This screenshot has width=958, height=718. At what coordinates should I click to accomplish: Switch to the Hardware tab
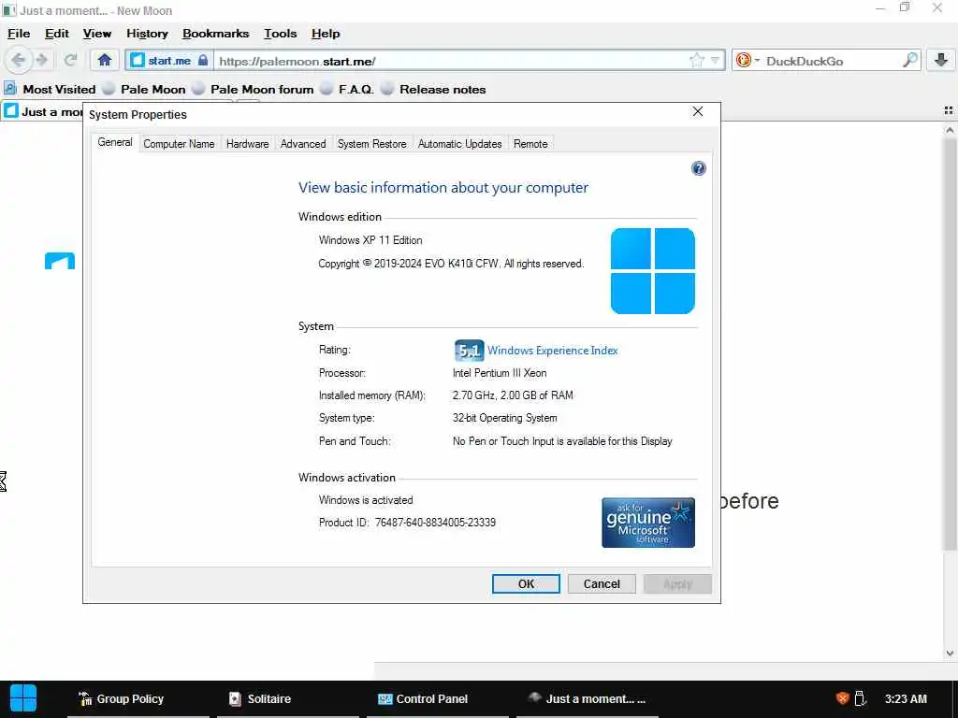pos(247,144)
